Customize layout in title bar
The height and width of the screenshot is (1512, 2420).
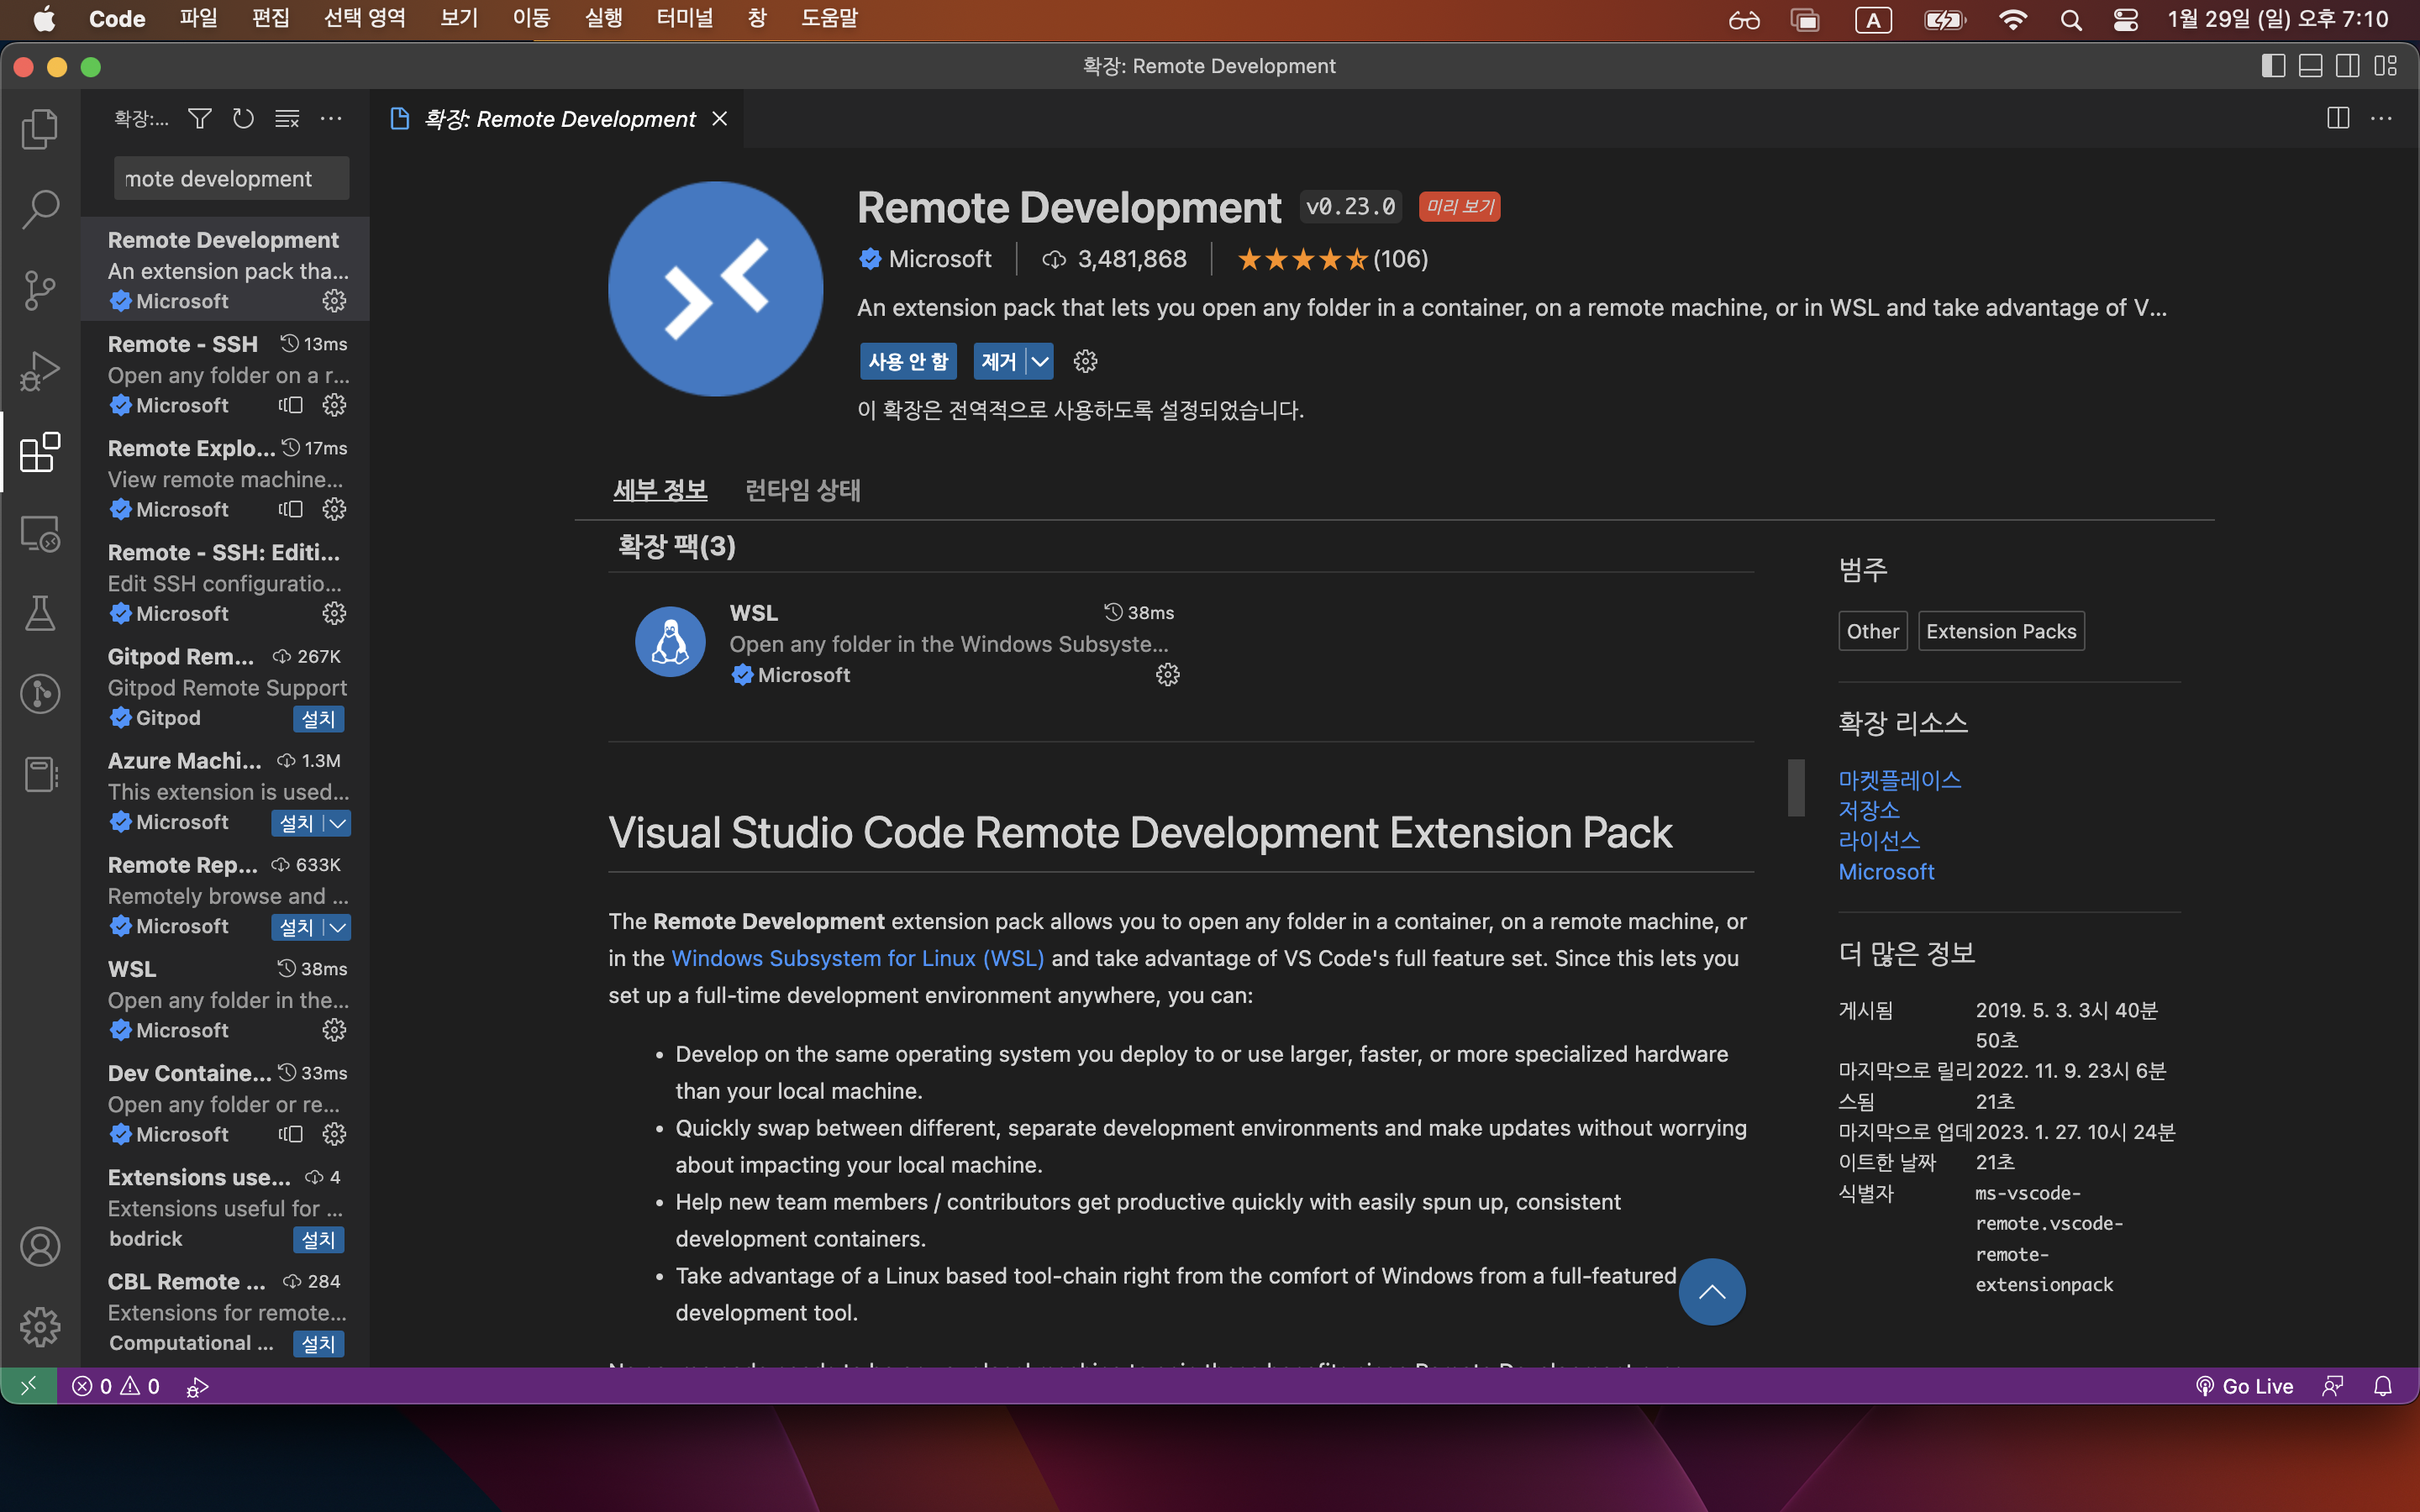[x=2386, y=66]
